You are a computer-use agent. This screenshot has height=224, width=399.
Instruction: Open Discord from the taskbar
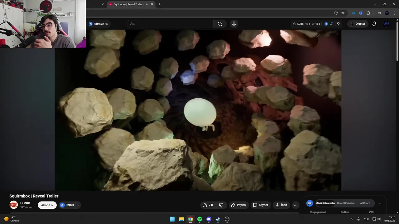tap(209, 219)
